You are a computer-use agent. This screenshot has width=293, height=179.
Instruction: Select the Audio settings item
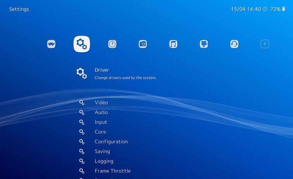click(101, 112)
